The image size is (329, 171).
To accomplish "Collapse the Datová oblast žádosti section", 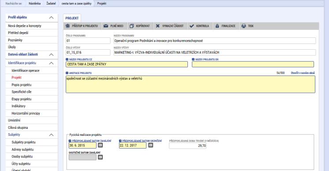I will click(x=51, y=55).
